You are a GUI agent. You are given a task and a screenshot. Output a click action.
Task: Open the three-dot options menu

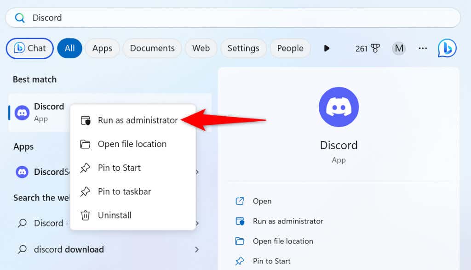(x=423, y=48)
